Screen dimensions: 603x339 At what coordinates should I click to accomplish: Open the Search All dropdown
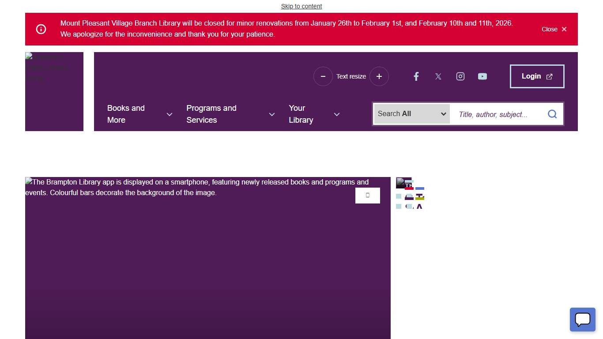(411, 114)
